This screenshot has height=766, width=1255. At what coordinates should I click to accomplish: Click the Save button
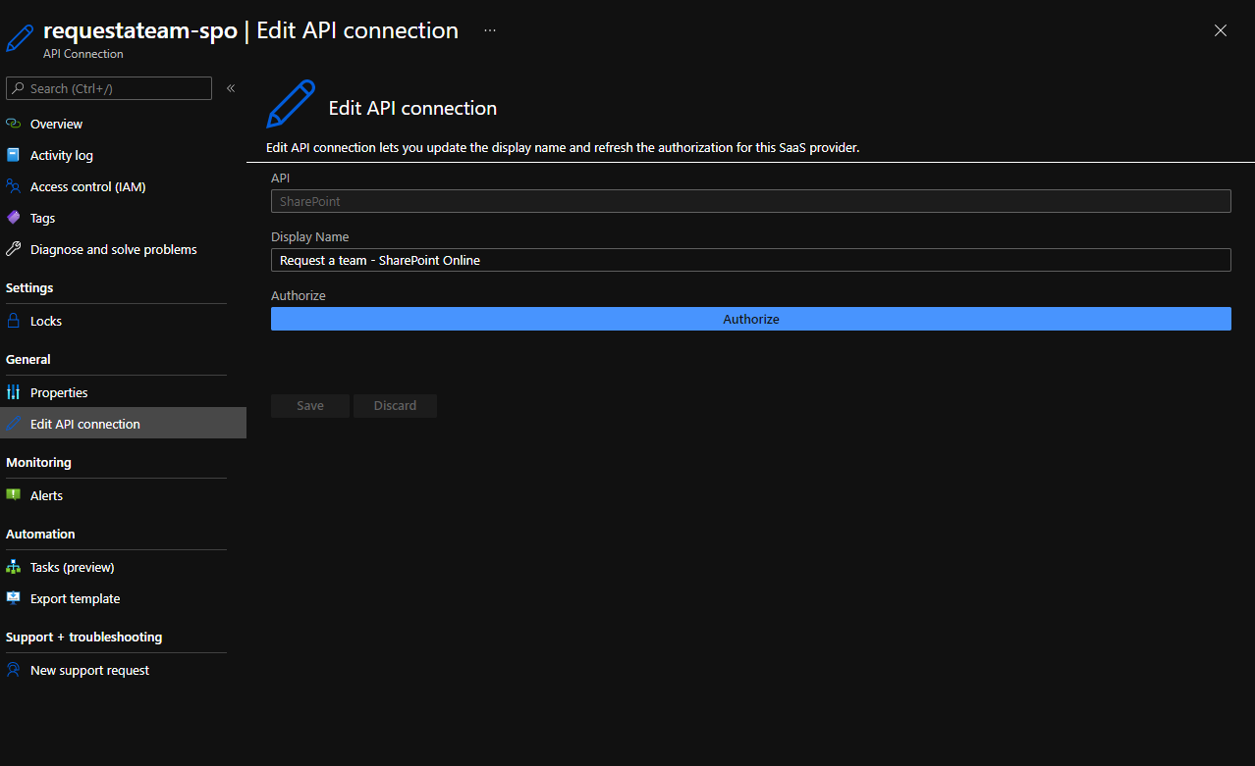click(310, 406)
